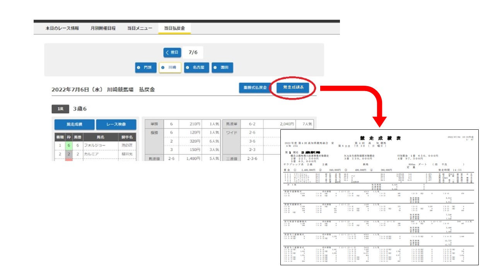
Task: Click the 競走成績表 document thumbnail
Action: [x=380, y=197]
